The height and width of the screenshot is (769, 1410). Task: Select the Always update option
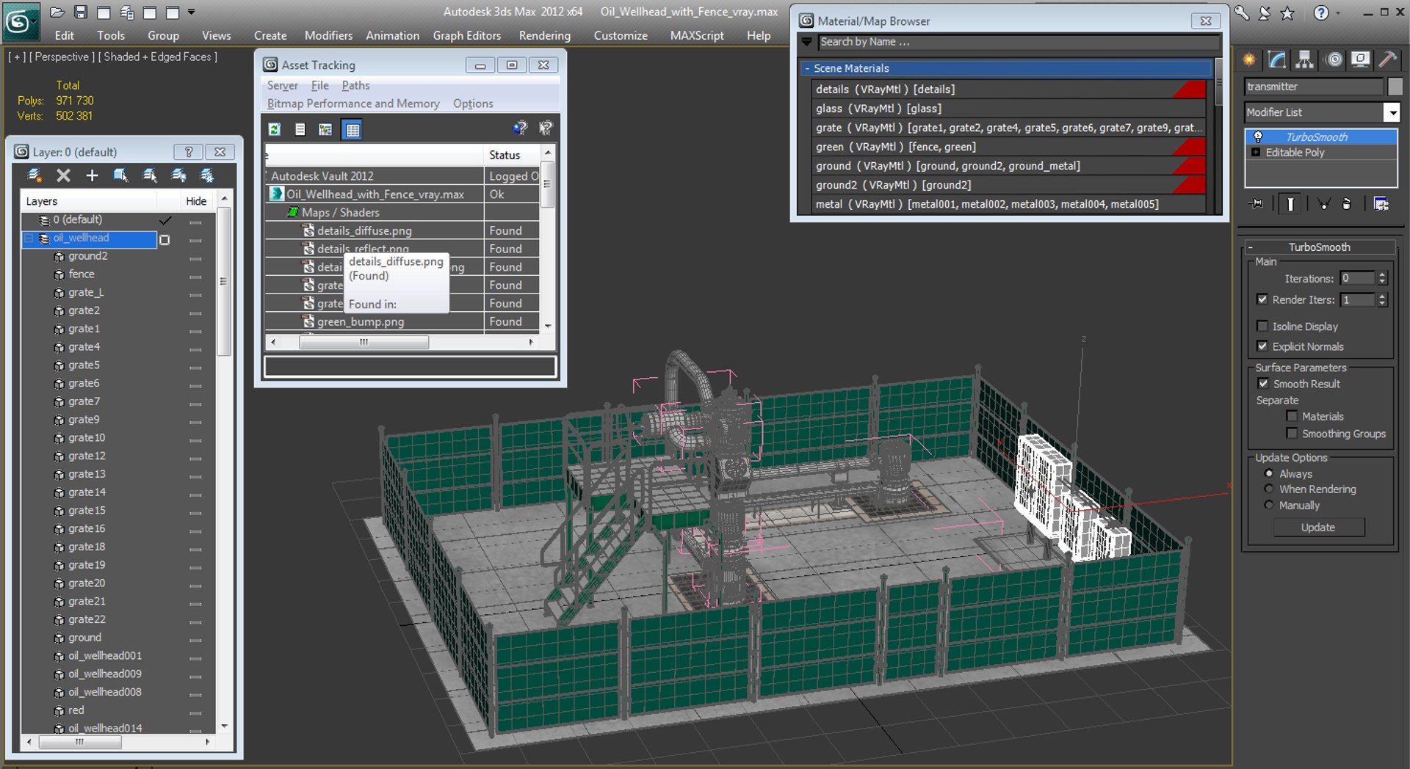[x=1268, y=473]
